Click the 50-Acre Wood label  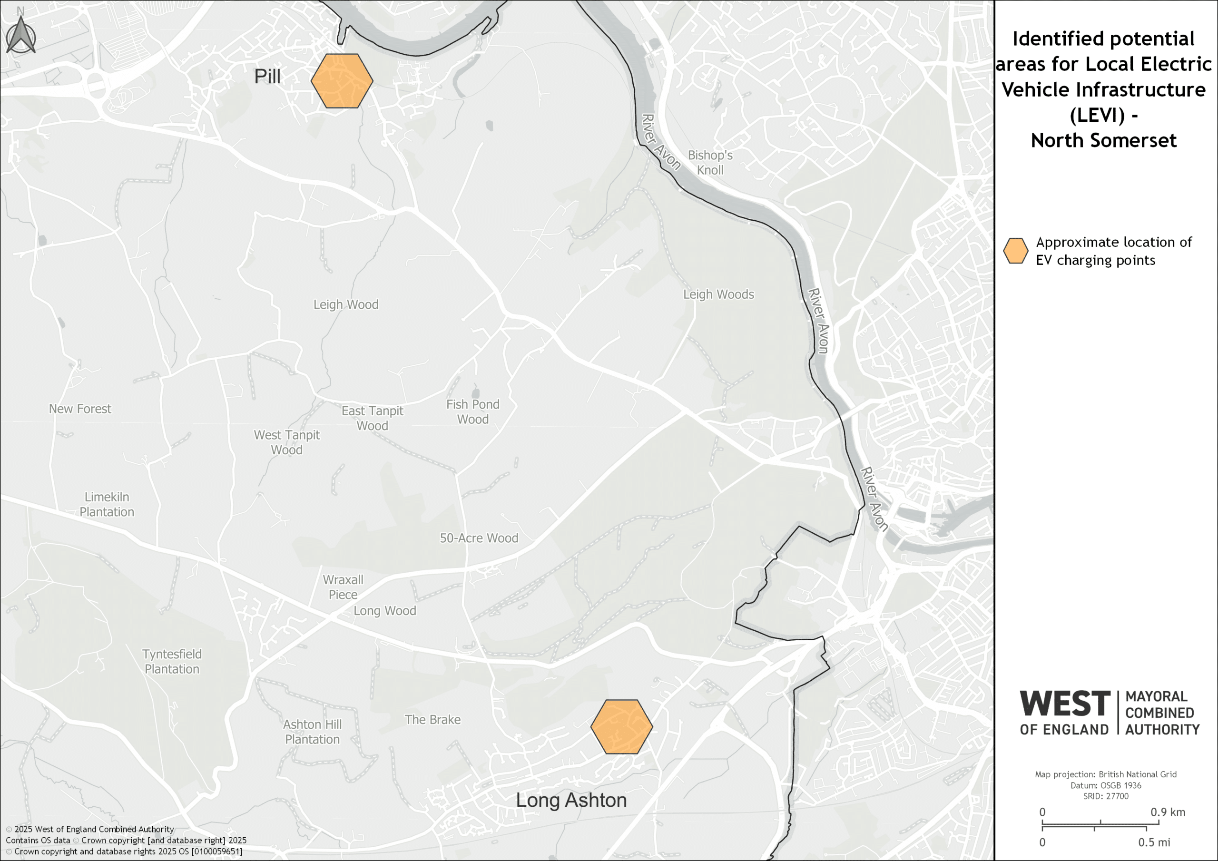click(479, 538)
